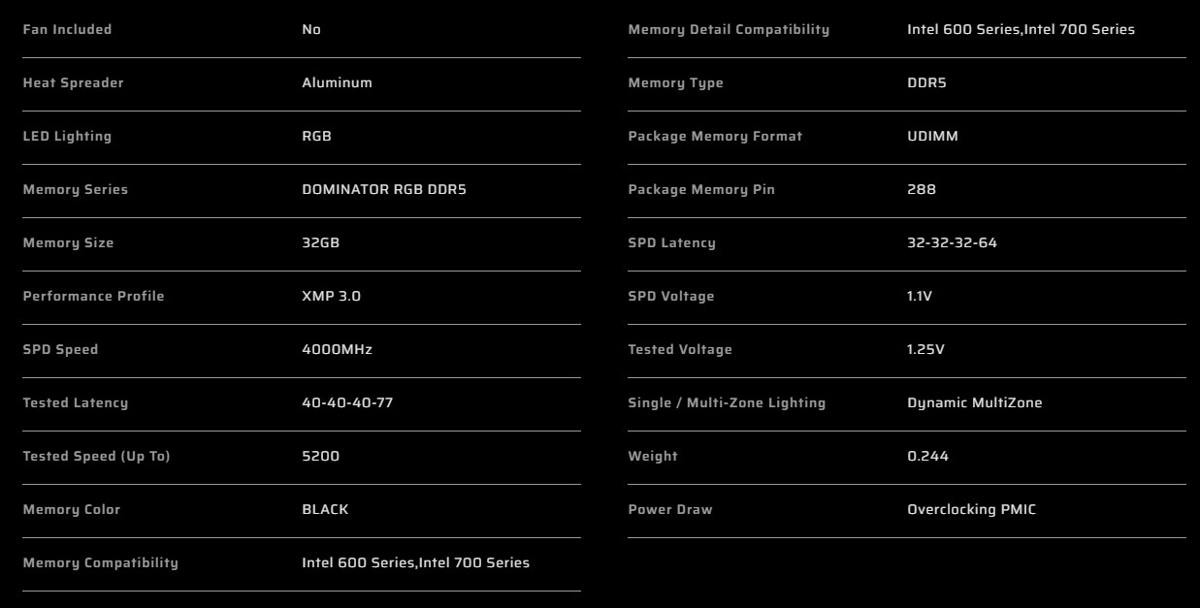Select the Aluminum heat spreader value

(x=337, y=82)
